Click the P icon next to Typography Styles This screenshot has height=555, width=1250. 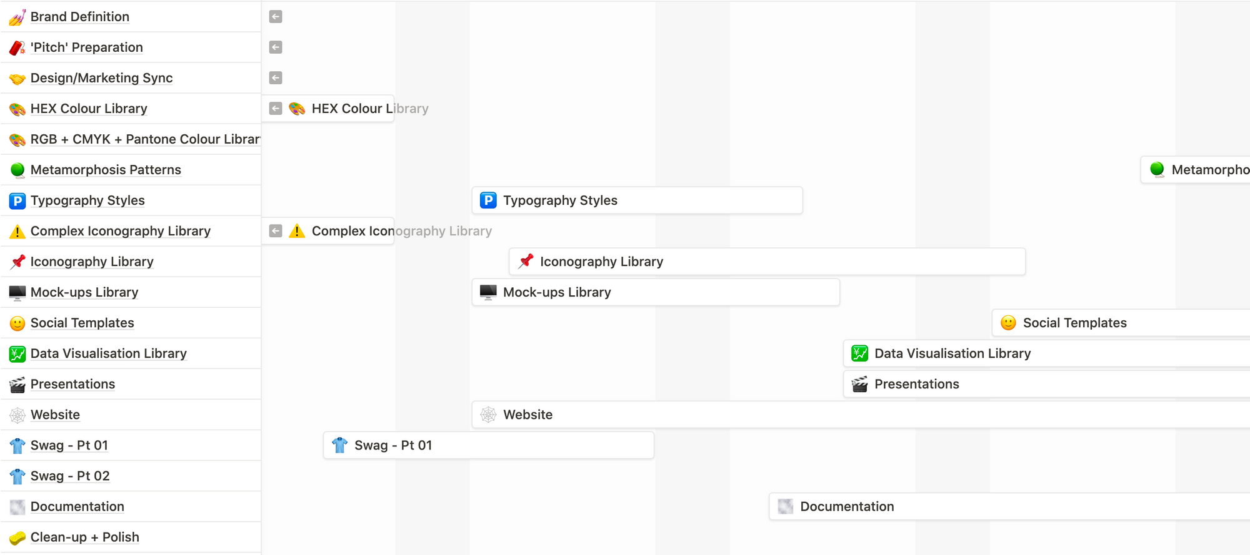coord(17,200)
